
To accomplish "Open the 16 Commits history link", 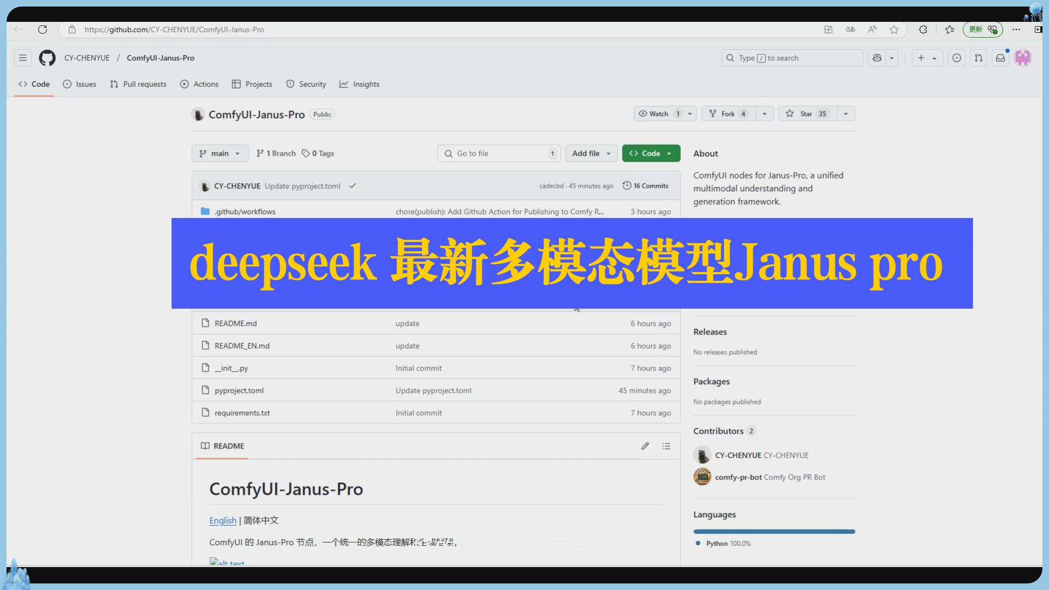I will (645, 186).
